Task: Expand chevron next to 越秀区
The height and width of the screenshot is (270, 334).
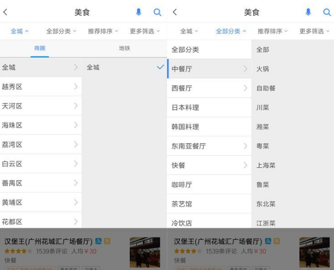Action: click(76, 87)
